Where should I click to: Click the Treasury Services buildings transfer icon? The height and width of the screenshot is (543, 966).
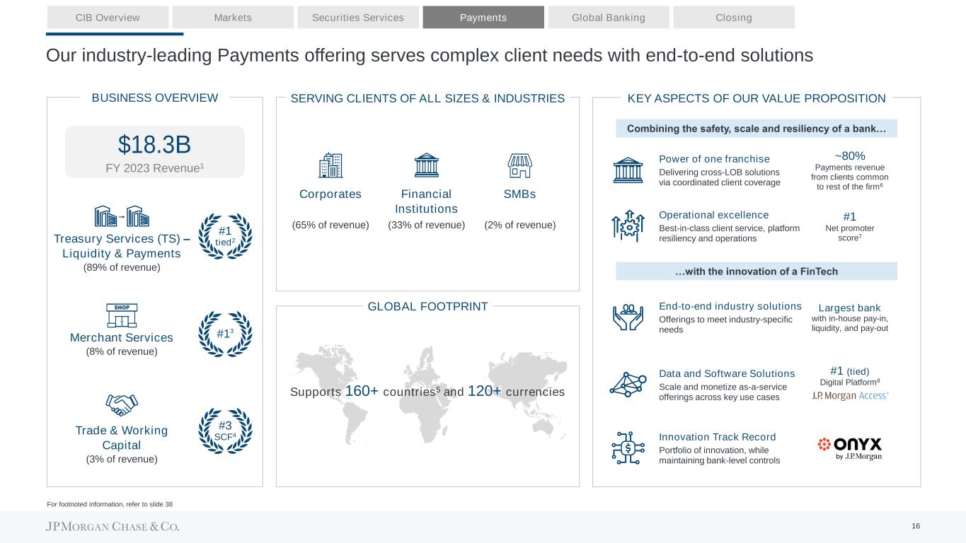click(x=122, y=216)
